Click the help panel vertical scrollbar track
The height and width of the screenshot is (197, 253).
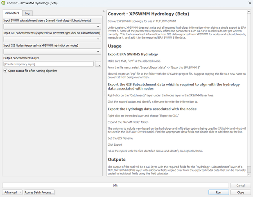[x=249, y=82]
